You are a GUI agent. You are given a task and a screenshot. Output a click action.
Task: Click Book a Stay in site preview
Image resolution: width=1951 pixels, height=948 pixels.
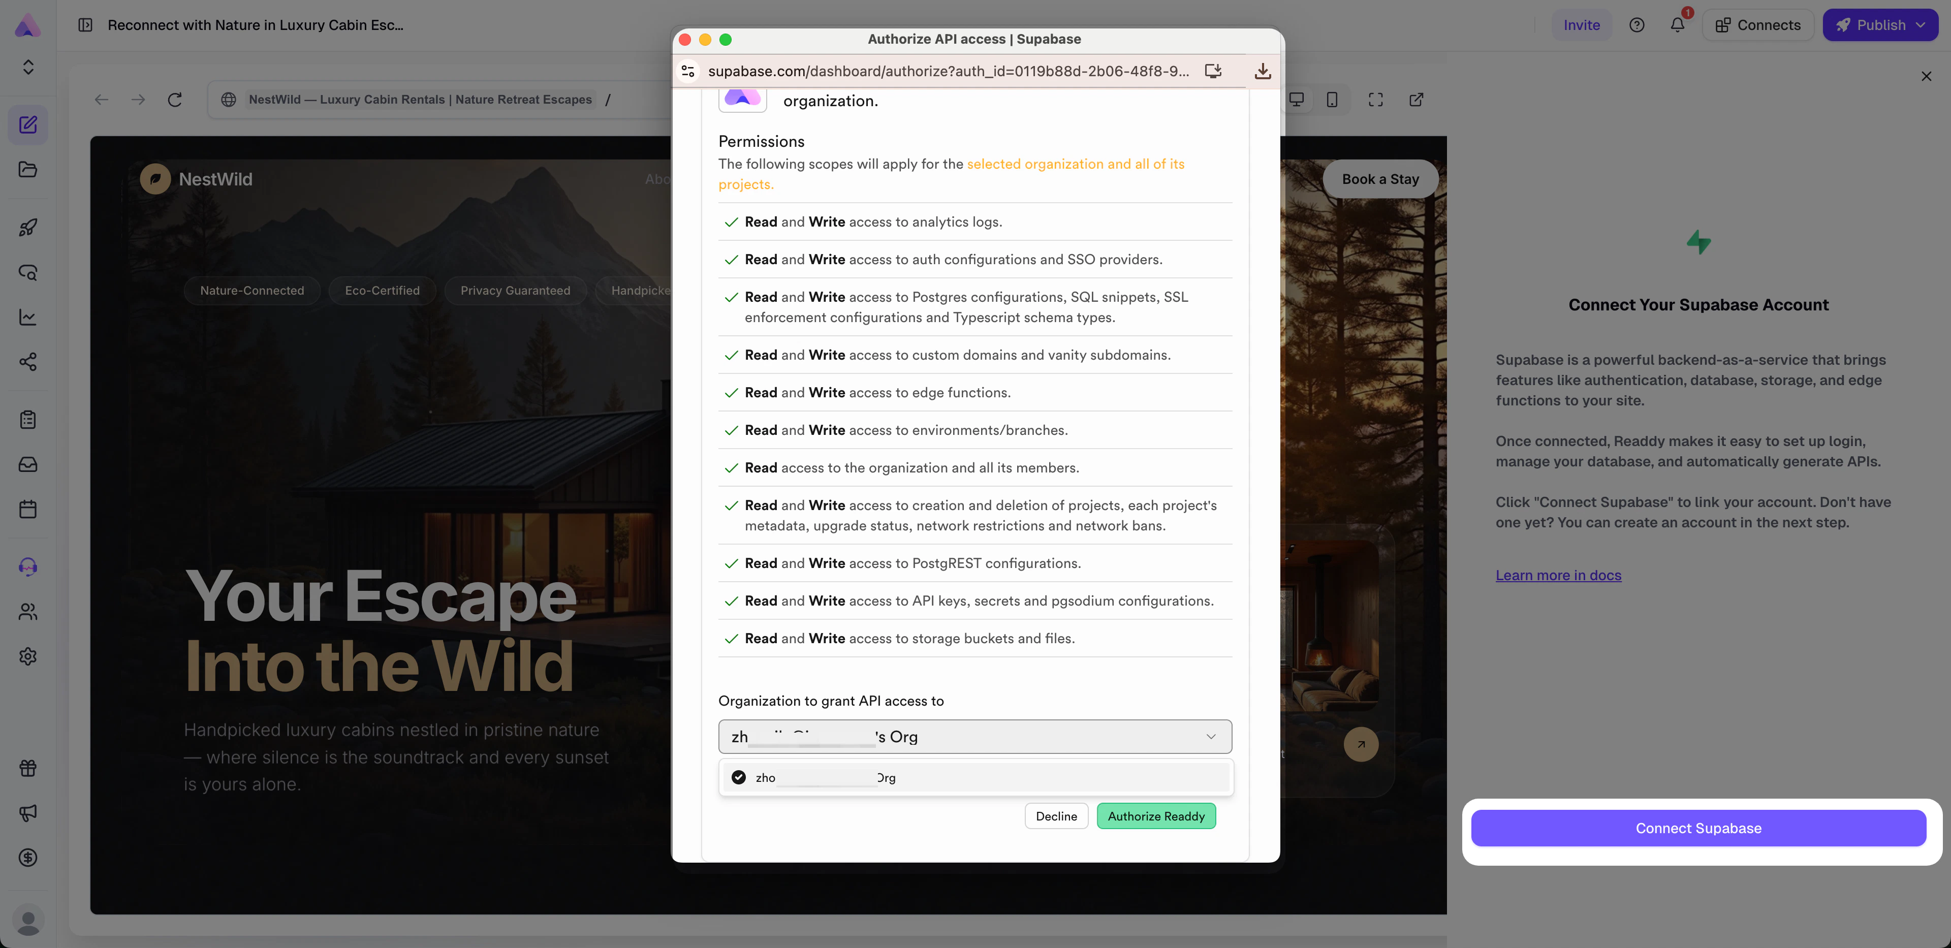pyautogui.click(x=1380, y=179)
